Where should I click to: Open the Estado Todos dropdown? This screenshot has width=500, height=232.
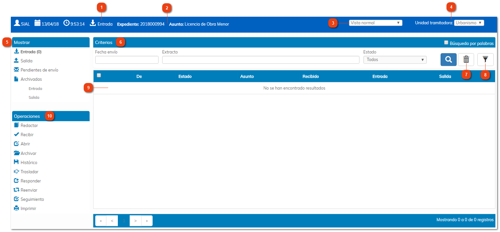395,59
